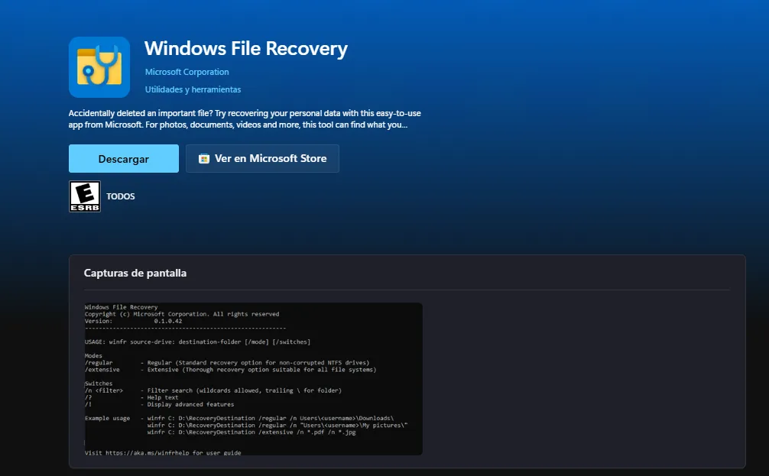
Task: Open the command-line screenshot thumbnail
Action: click(254, 379)
